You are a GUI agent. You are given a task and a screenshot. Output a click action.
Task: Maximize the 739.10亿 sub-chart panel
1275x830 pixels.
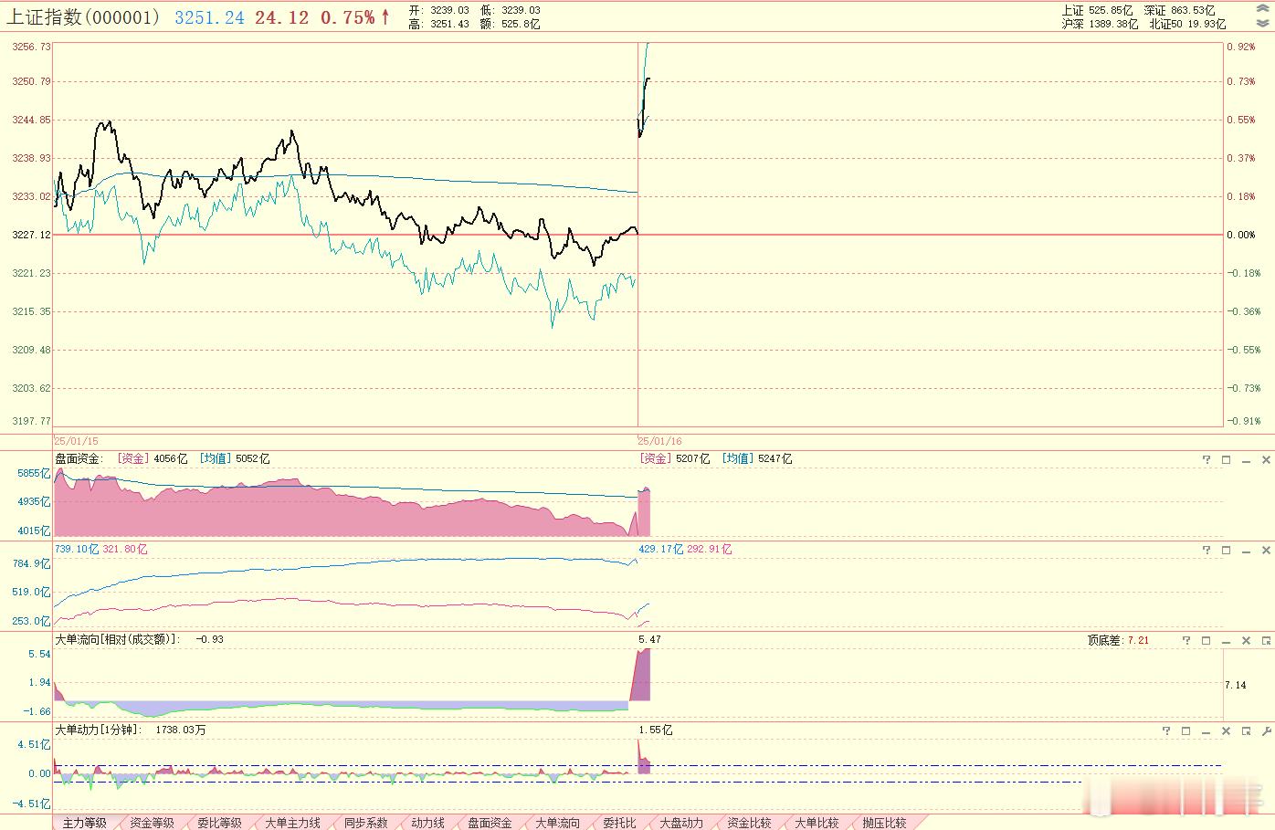tap(1227, 550)
